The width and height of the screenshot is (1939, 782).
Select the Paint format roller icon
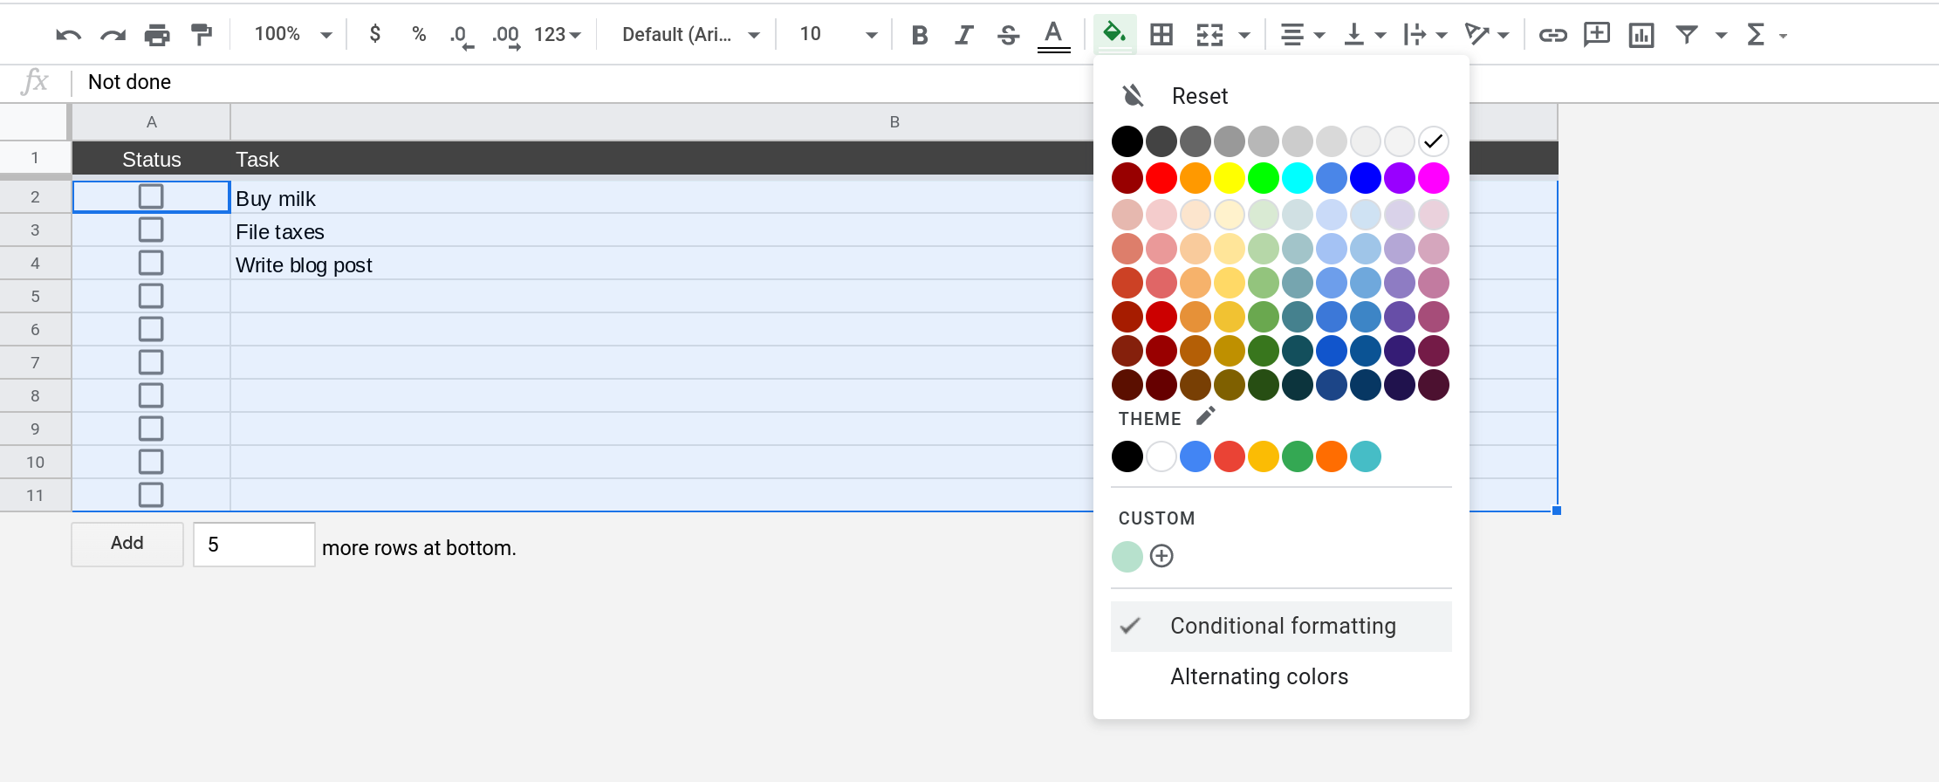point(202,35)
